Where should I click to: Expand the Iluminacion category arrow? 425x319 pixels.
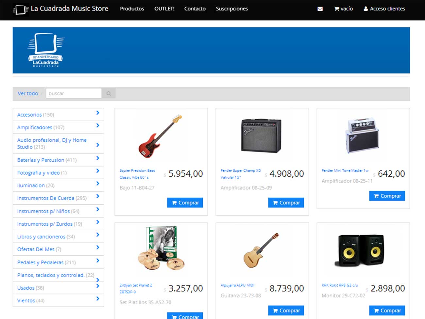point(97,184)
